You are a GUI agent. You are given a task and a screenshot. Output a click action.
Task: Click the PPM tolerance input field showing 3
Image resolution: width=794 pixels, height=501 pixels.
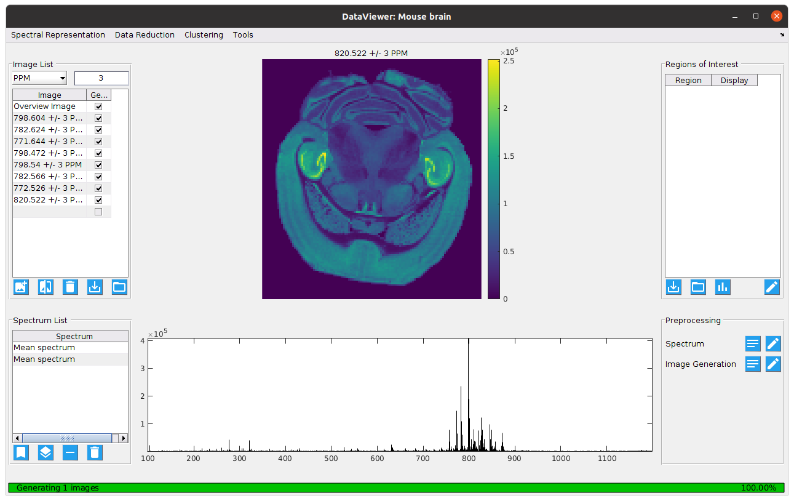coord(101,78)
